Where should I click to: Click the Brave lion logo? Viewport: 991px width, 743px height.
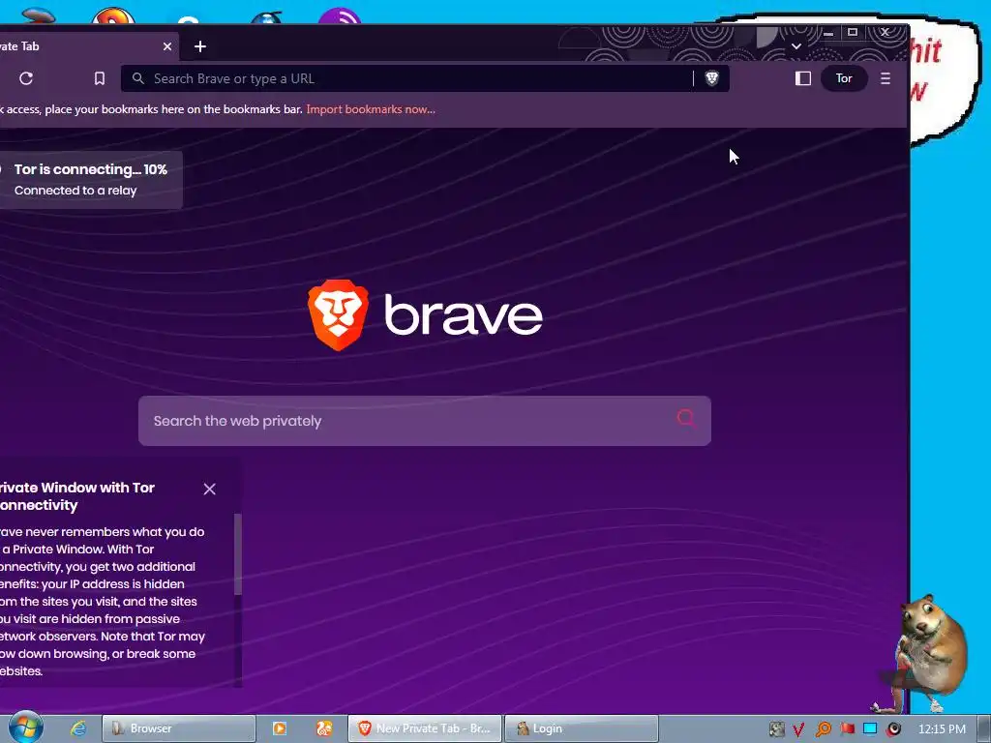click(x=338, y=314)
